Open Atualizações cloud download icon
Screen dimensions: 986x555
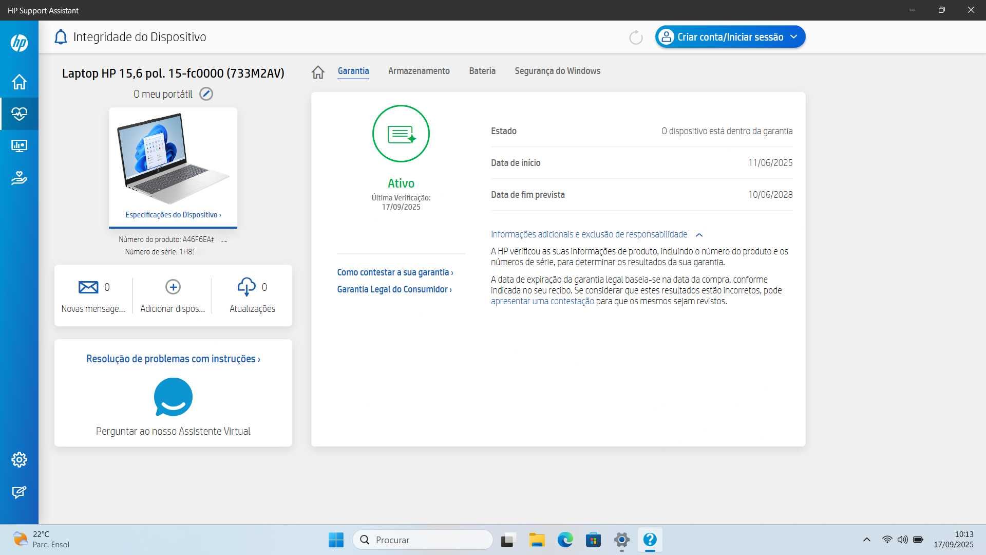(x=246, y=287)
